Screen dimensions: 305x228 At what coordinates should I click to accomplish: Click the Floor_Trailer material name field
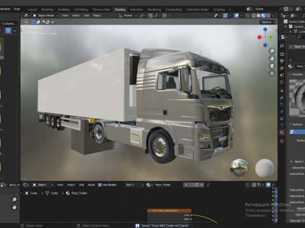point(168,185)
